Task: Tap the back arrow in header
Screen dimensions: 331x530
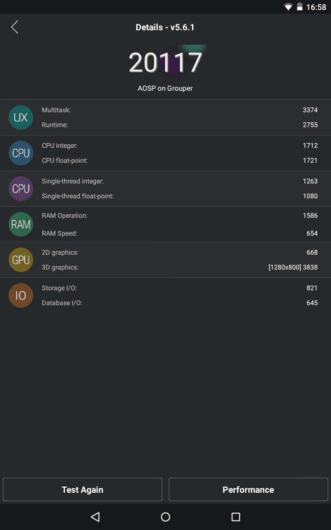Action: 15,27
